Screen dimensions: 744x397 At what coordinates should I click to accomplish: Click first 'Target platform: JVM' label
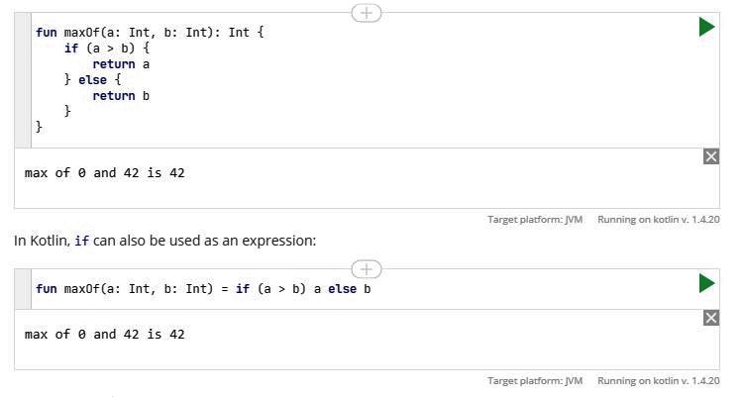(535, 219)
